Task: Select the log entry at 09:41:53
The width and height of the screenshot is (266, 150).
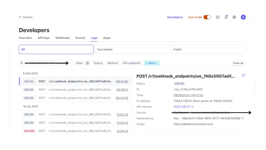Action: [75, 81]
